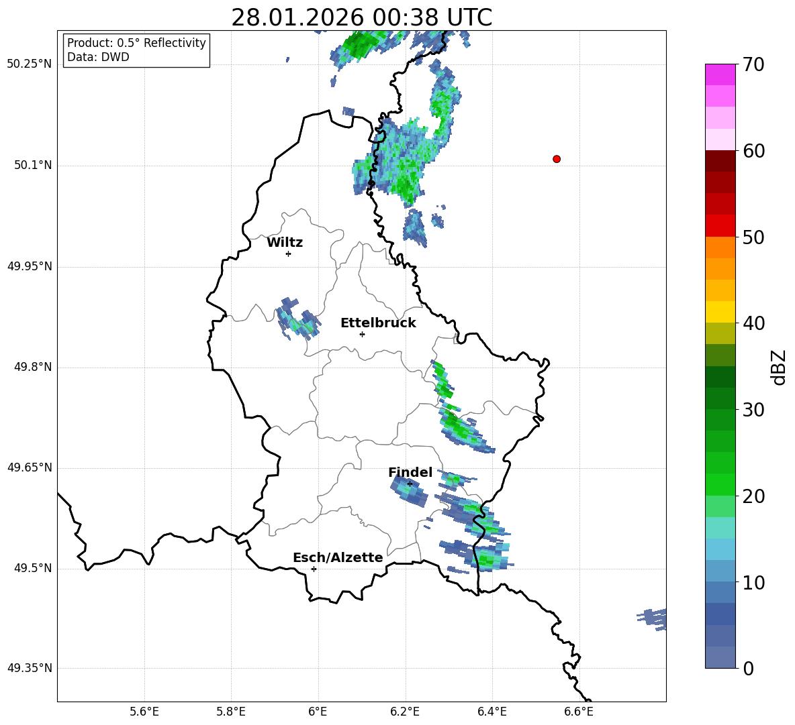Click the Esch/Alzette city label
The image size is (795, 725).
point(338,557)
